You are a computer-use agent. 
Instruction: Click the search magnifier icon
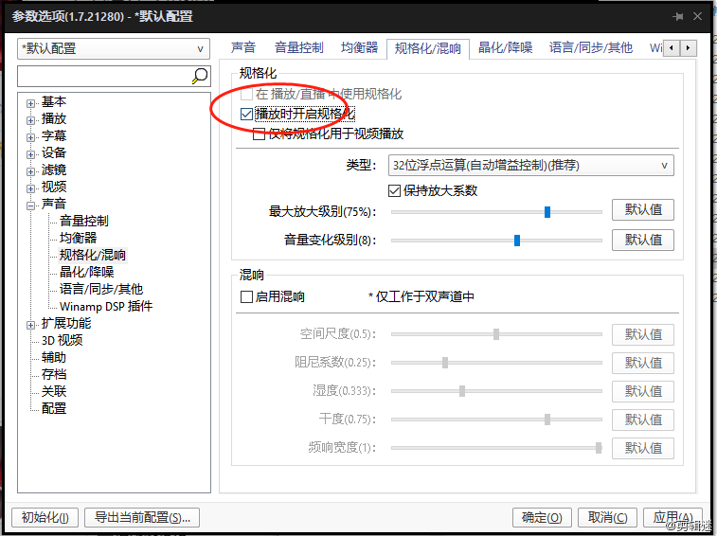(x=200, y=76)
